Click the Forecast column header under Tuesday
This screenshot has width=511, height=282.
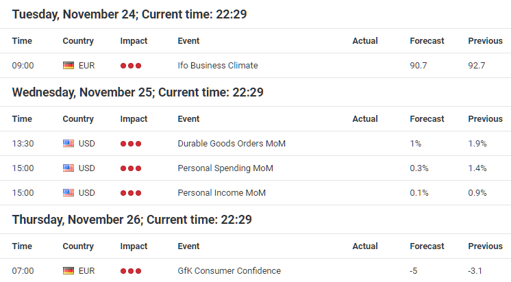pos(427,40)
